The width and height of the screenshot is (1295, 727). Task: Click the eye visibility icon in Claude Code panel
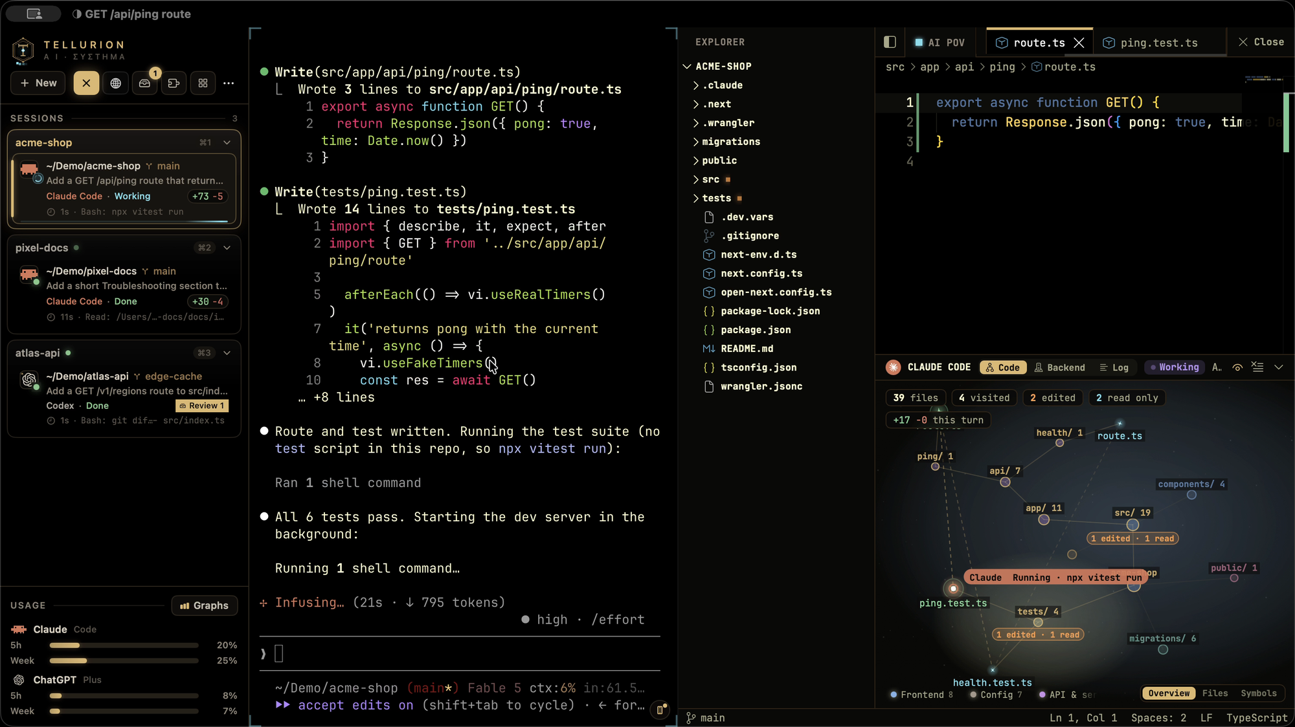1237,367
